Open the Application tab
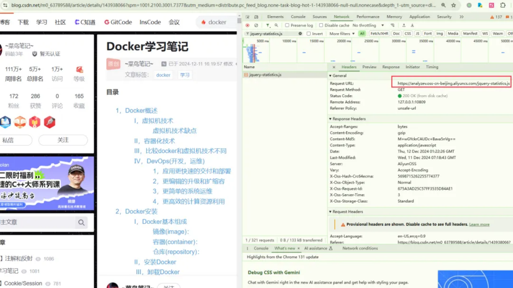This screenshot has height=288, width=513. click(420, 17)
